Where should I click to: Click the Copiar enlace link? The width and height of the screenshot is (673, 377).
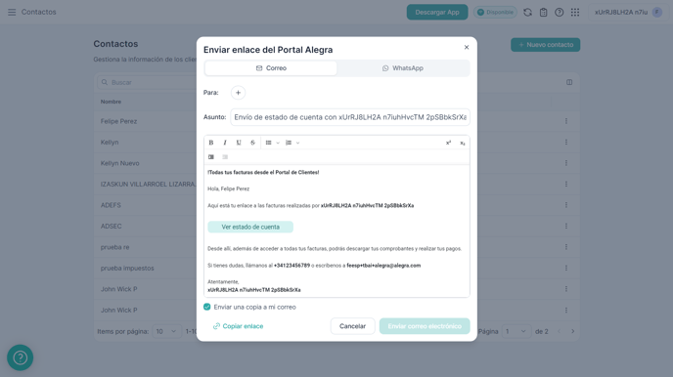239,326
